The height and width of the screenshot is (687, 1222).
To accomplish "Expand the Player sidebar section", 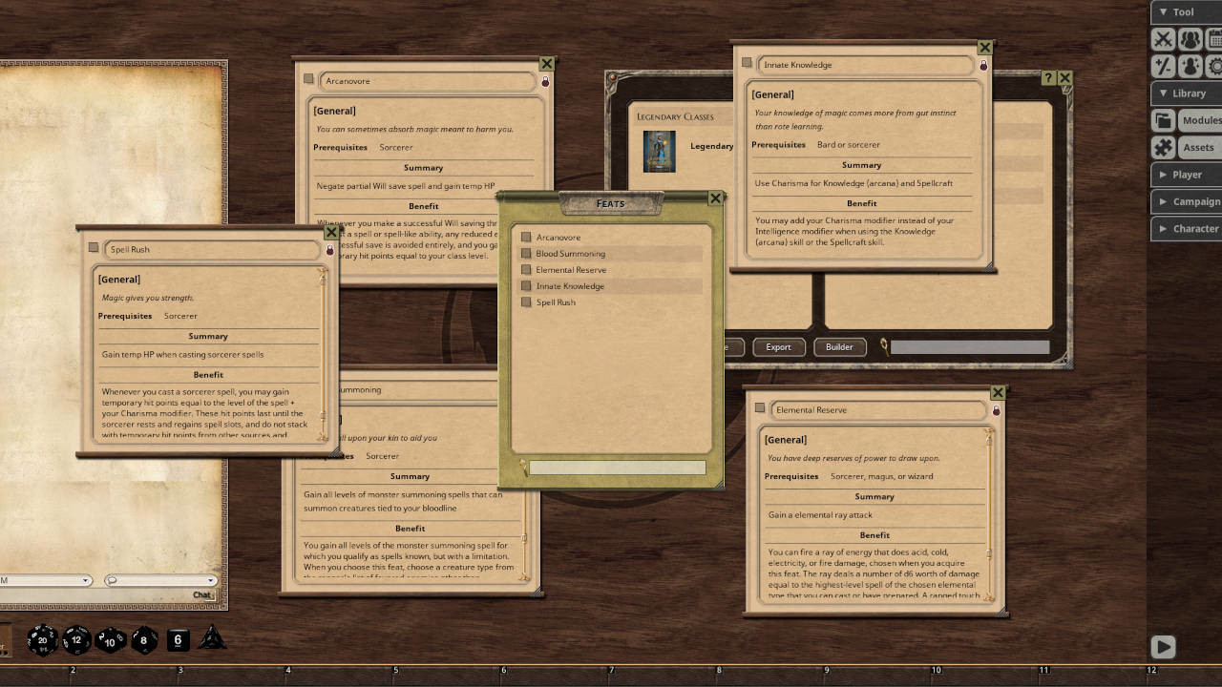I will pyautogui.click(x=1185, y=175).
